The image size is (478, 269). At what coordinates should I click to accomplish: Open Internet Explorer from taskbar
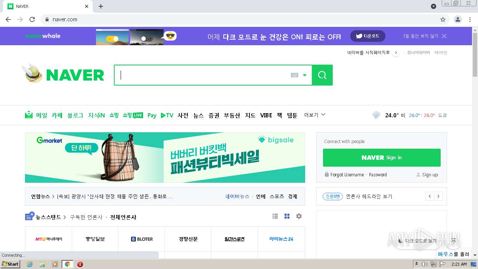coord(30,264)
